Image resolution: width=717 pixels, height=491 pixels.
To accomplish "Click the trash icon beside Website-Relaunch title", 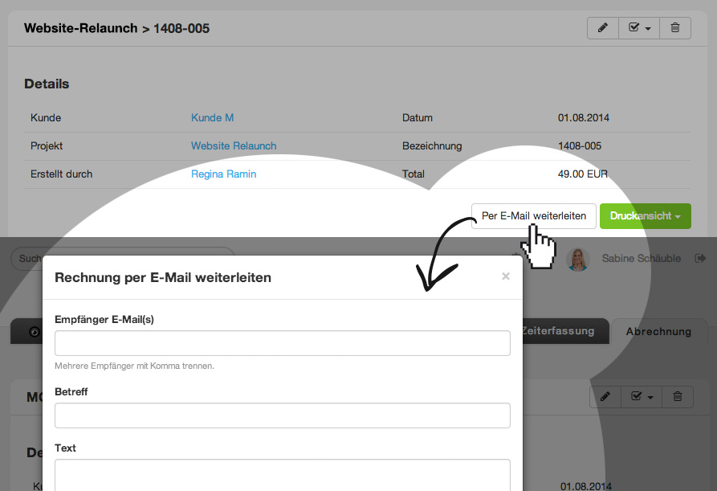I will point(675,28).
